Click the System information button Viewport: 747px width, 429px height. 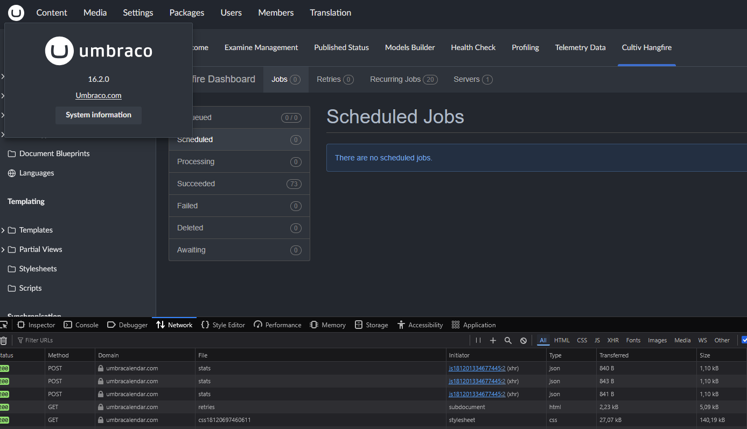click(99, 115)
